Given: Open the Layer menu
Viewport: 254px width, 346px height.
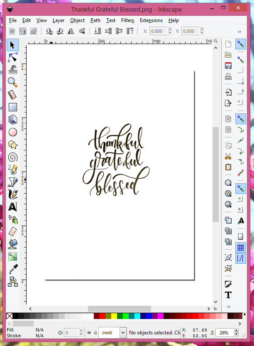Looking at the screenshot, I should [x=59, y=20].
